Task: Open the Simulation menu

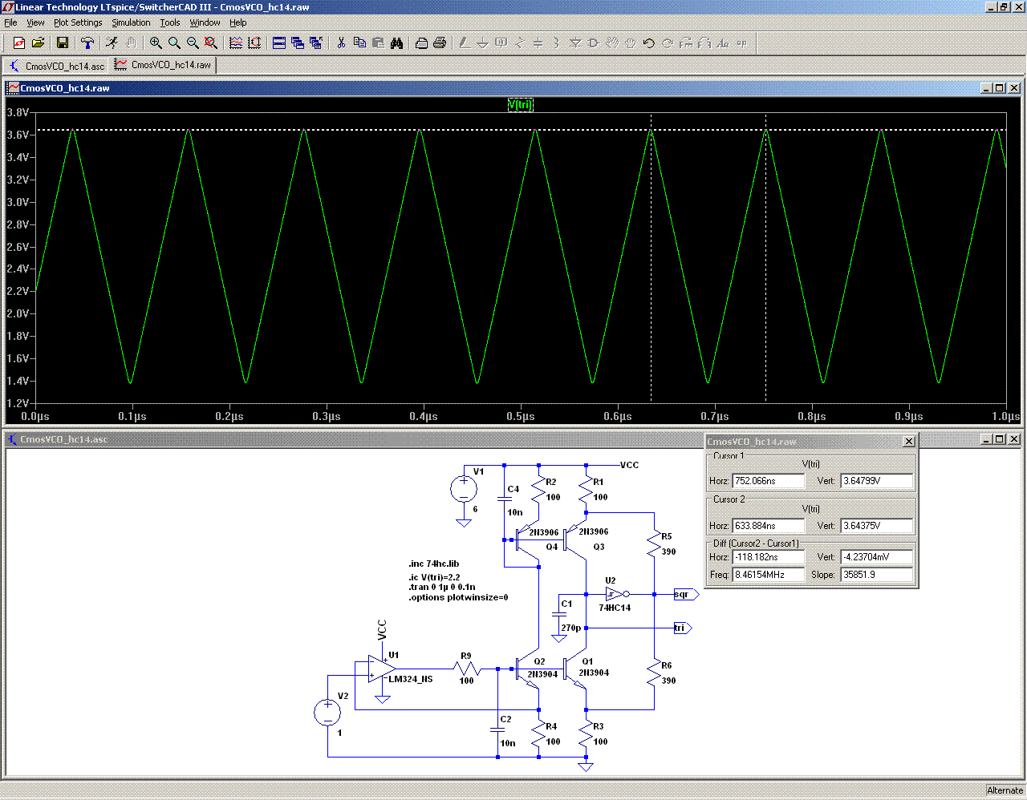Action: (131, 22)
